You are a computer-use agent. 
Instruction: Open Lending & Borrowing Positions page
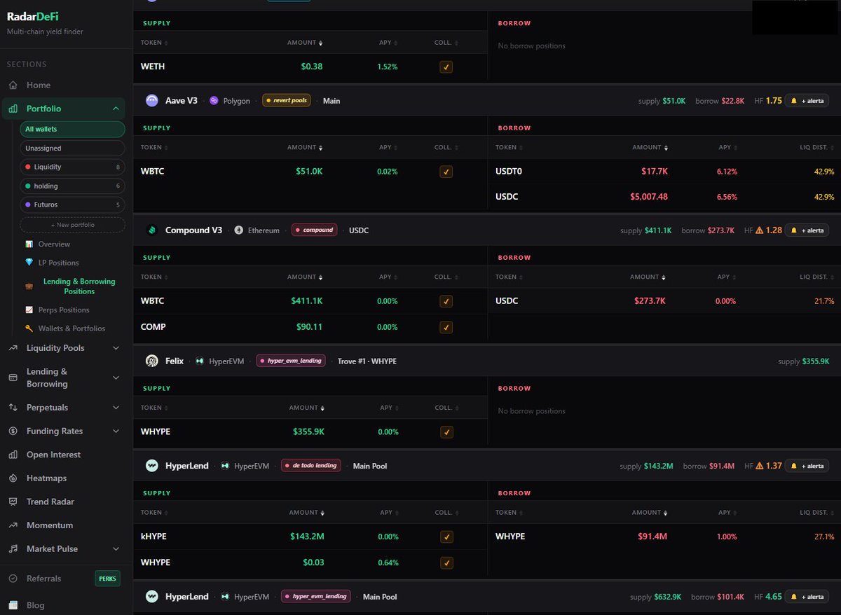coord(79,286)
